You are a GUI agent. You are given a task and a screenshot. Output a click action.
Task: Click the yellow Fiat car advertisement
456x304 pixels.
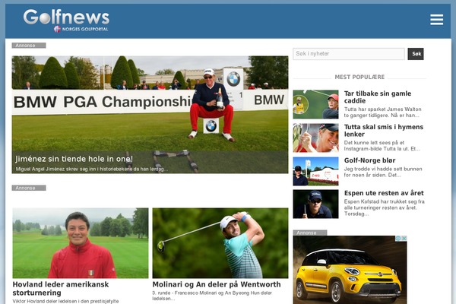click(350, 270)
